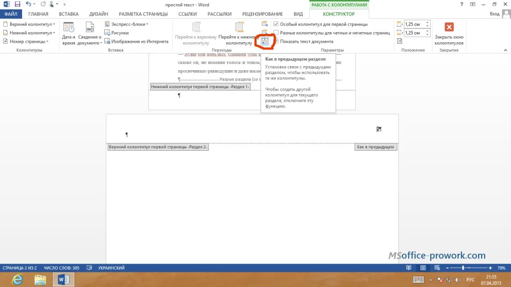Open the Undo history dropdown arrow
511x287 pixels.
[x=34, y=4]
